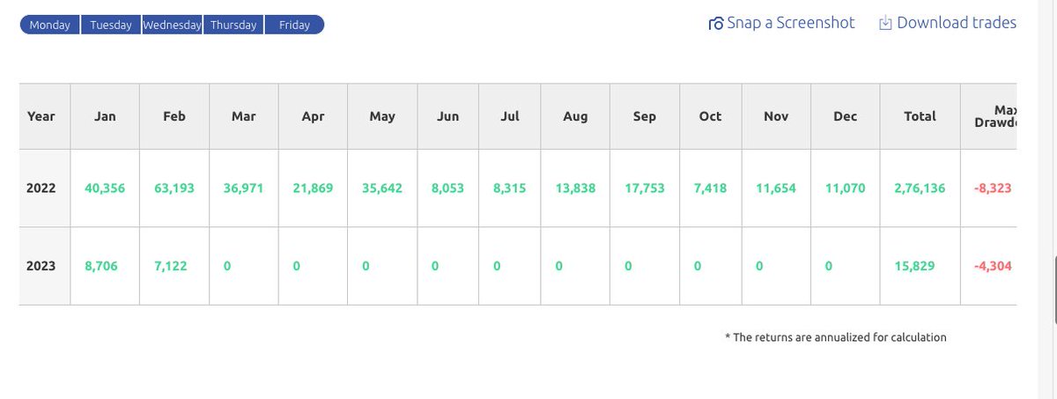
Task: Toggle the Wednesday day filter
Action: point(173,25)
